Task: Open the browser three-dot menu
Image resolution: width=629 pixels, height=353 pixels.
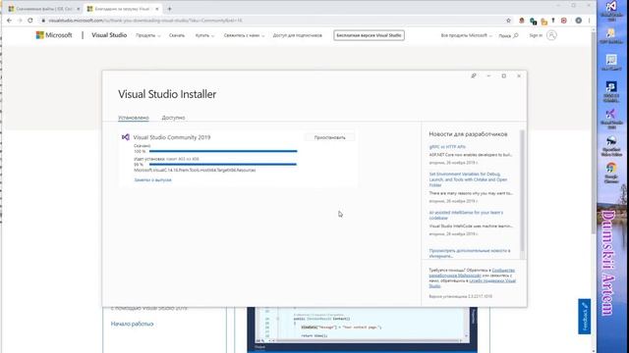Action: click(589, 21)
